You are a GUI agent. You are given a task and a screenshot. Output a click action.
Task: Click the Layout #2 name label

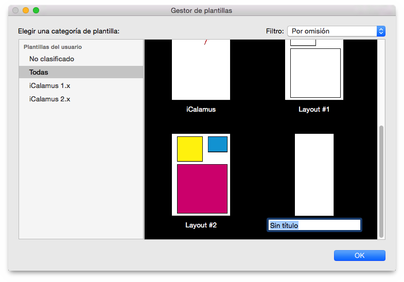click(201, 225)
